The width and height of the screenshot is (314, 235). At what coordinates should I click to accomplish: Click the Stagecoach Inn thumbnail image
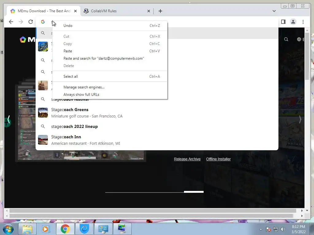[43, 140]
